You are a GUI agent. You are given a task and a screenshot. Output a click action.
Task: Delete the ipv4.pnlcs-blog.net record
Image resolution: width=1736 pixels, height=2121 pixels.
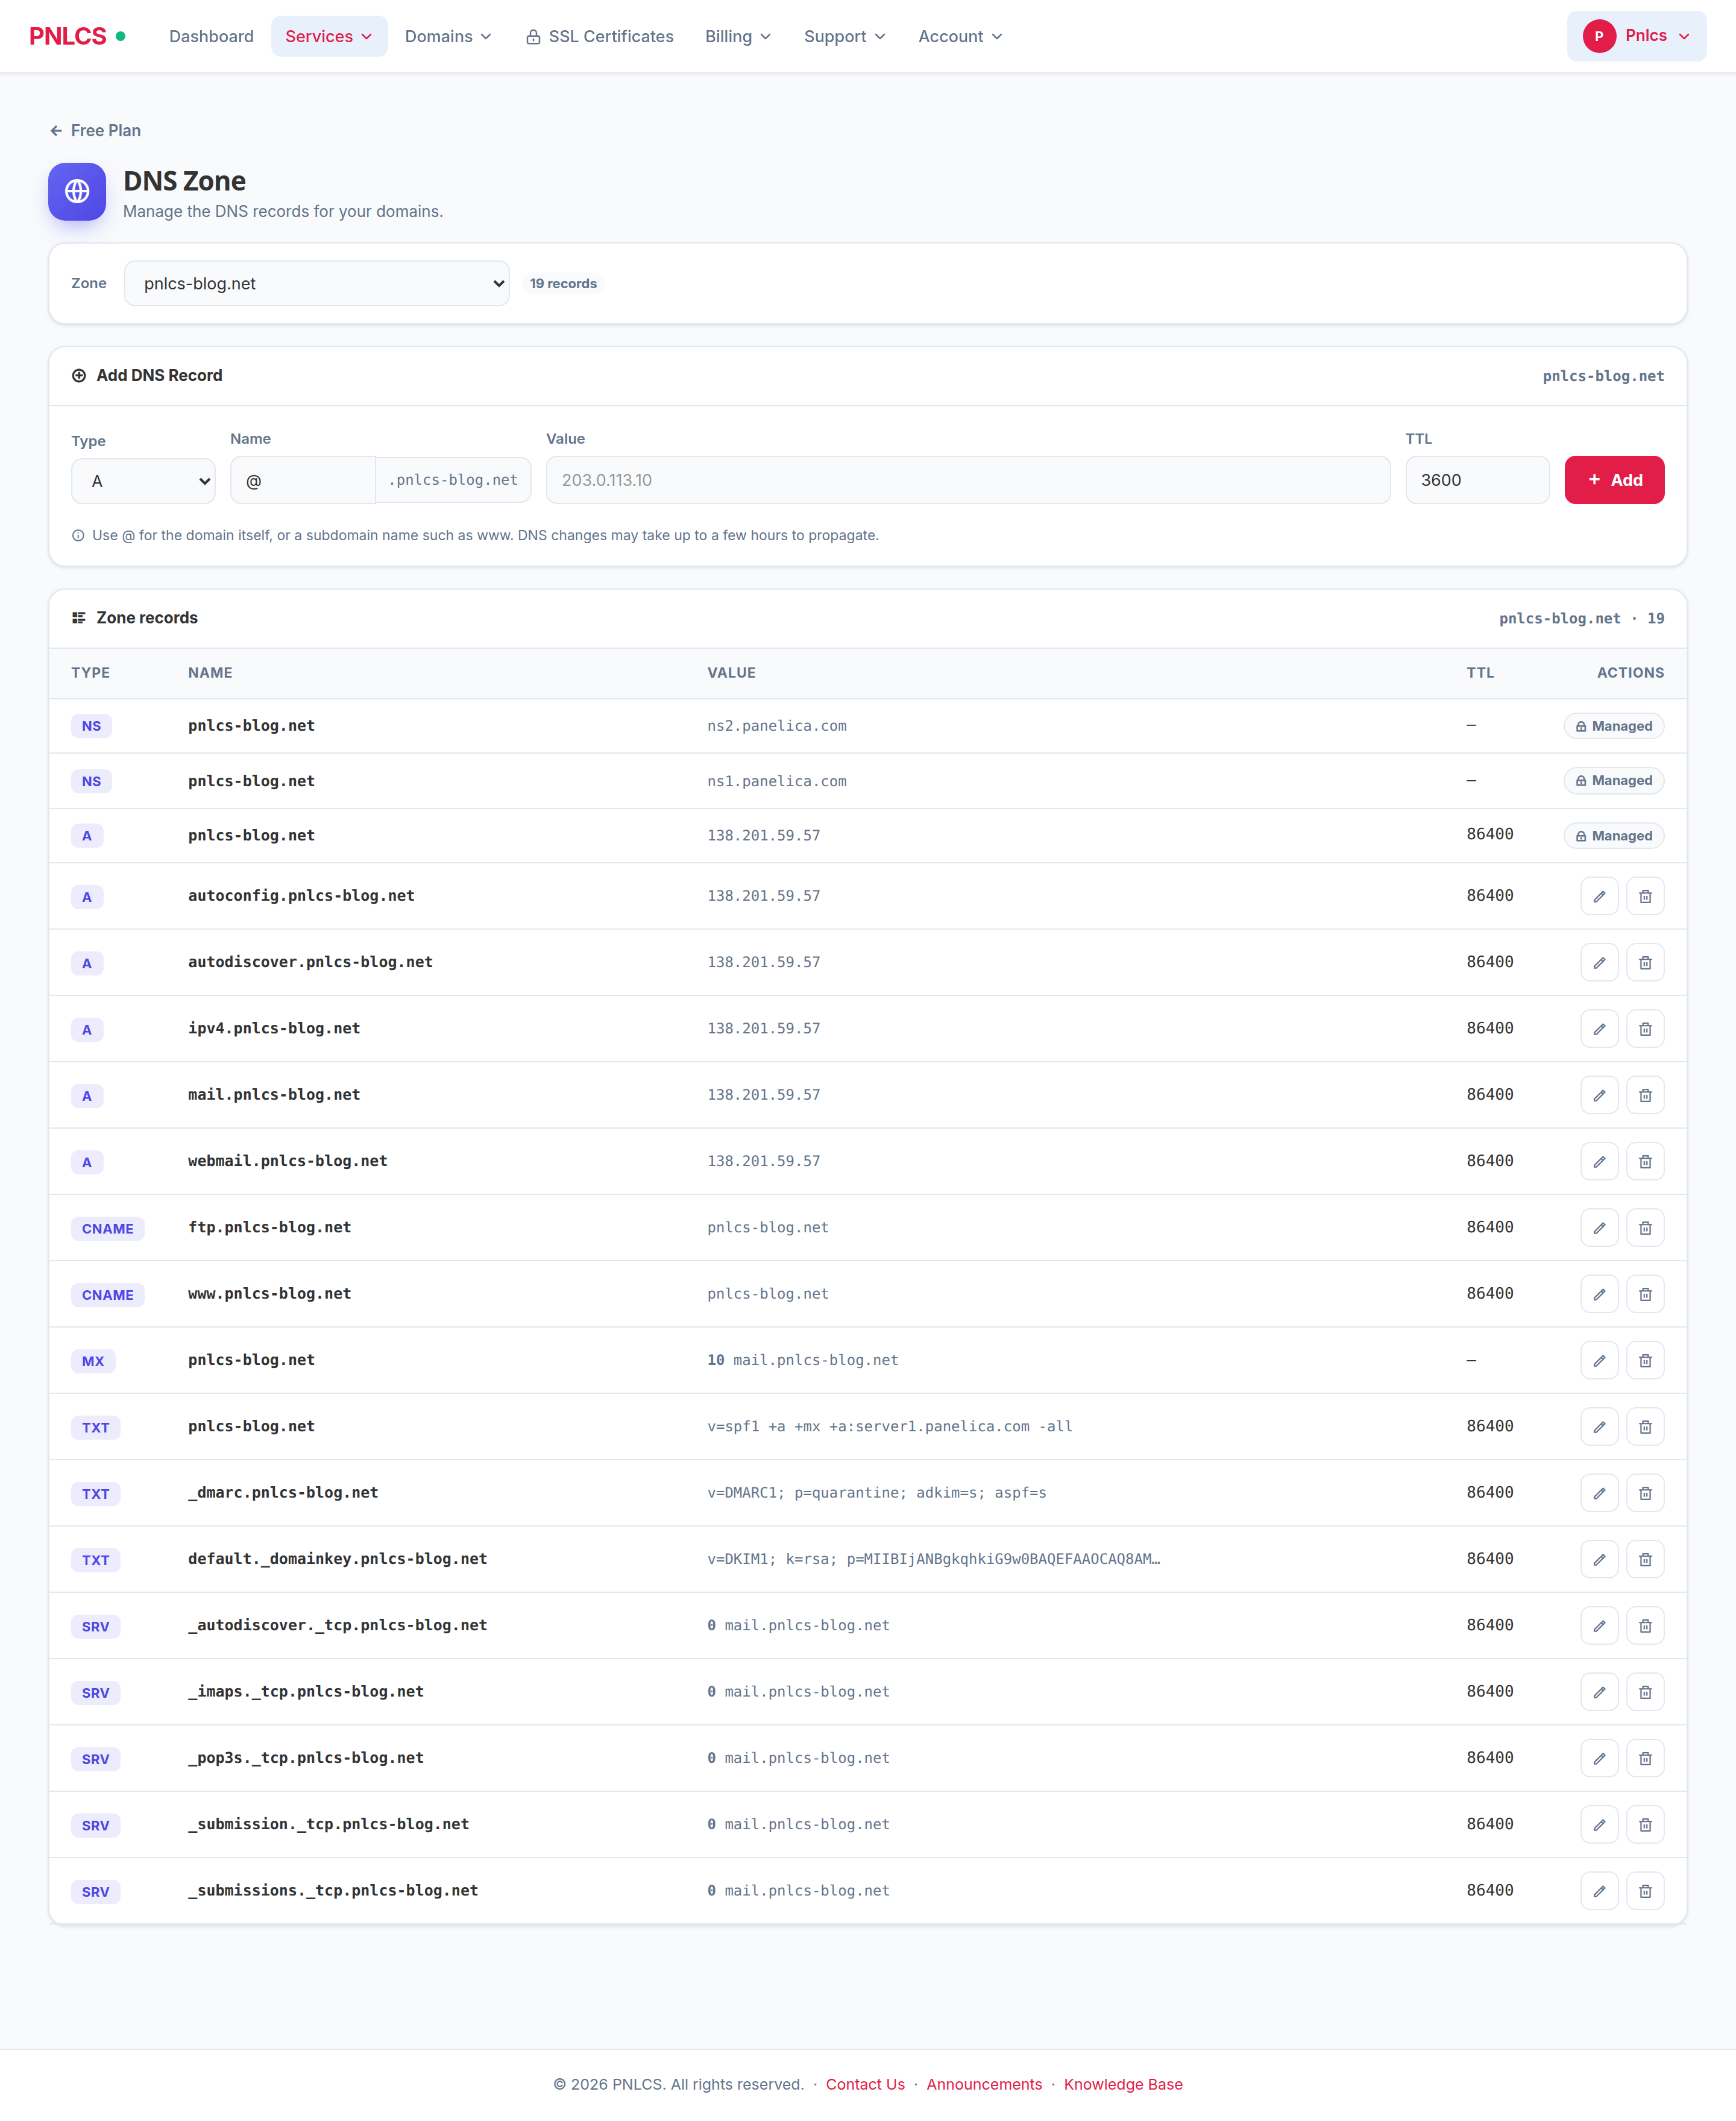click(x=1645, y=1029)
